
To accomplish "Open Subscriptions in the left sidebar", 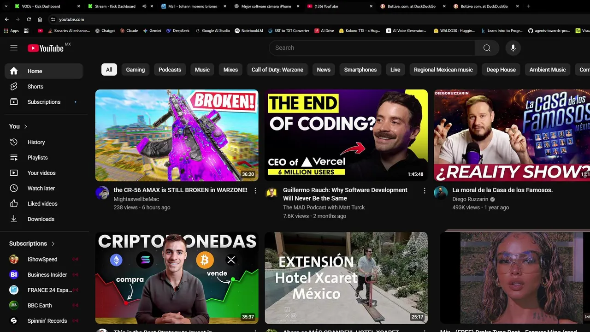I will pyautogui.click(x=44, y=102).
